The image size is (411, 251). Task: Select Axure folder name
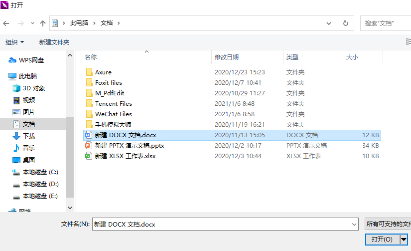pos(103,72)
